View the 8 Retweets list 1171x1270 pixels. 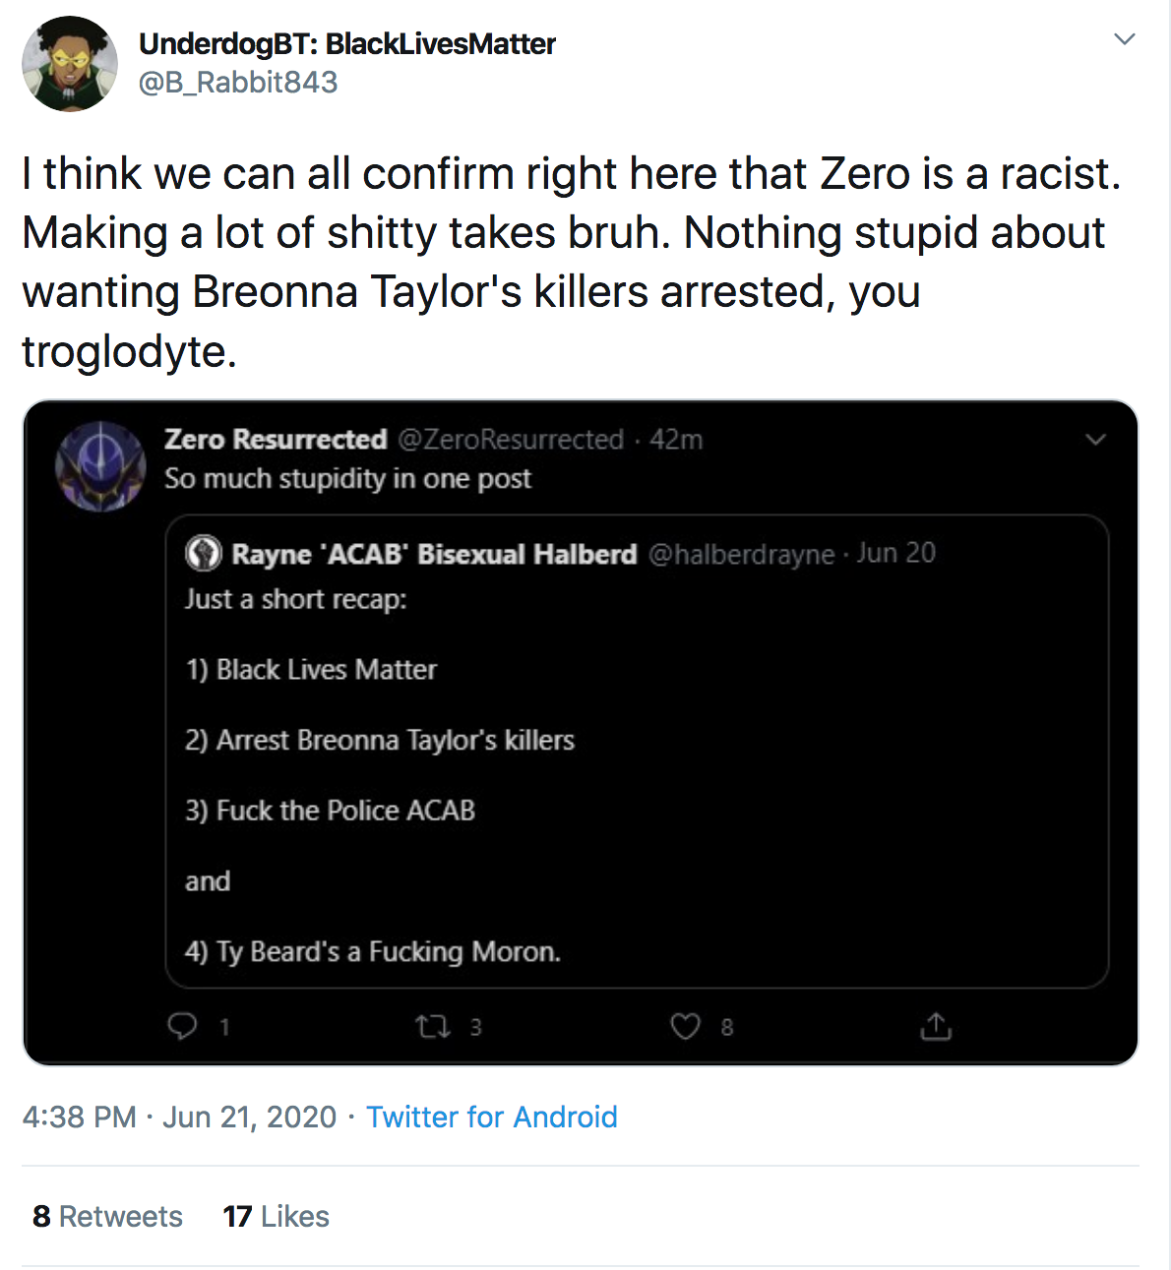[107, 1217]
